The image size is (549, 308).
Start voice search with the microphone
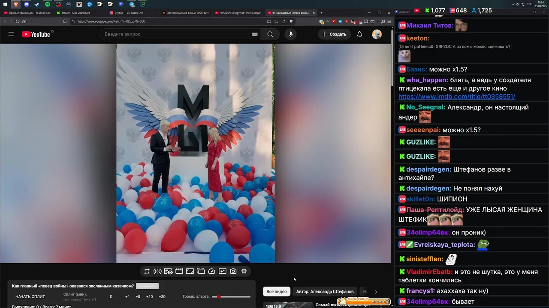click(x=291, y=34)
